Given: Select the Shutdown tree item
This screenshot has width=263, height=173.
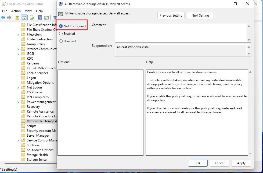Looking at the screenshot, I should pyautogui.click(x=34, y=145).
